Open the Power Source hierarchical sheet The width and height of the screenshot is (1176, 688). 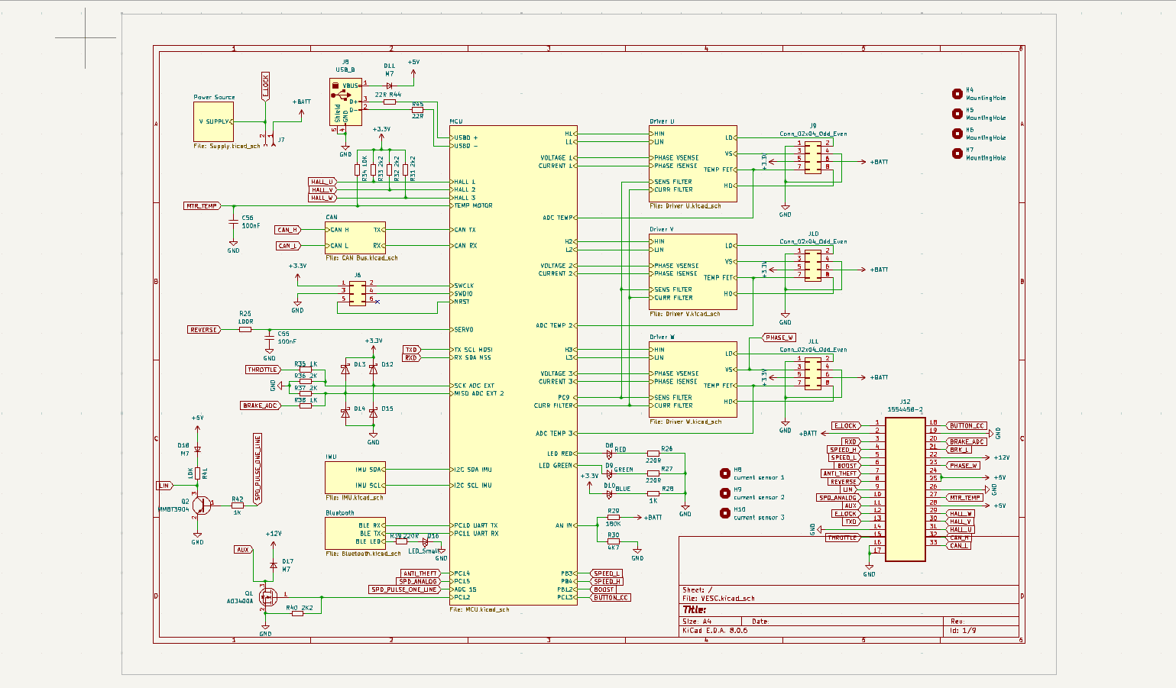pyautogui.click(x=213, y=121)
